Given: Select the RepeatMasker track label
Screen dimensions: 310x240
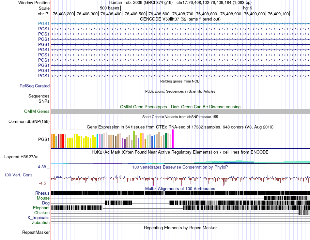Looking at the screenshot, I should click(36, 232).
